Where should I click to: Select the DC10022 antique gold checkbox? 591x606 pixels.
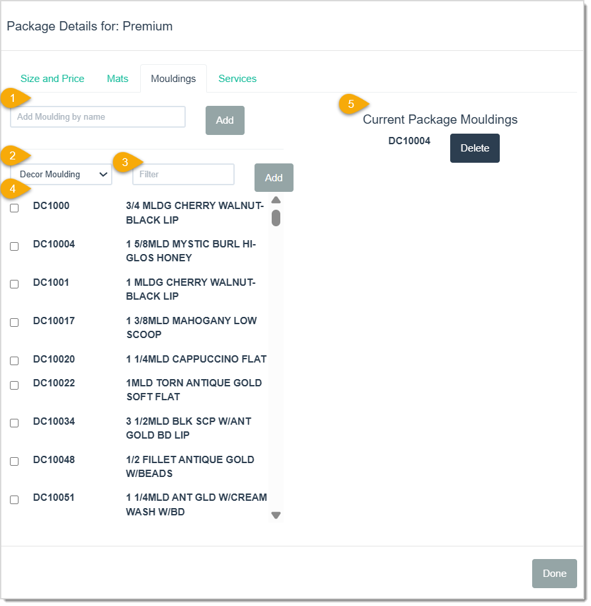[x=14, y=384]
